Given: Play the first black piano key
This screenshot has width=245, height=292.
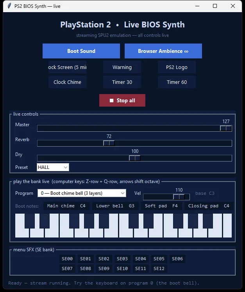Looking at the screenshot, I should 30,221.
